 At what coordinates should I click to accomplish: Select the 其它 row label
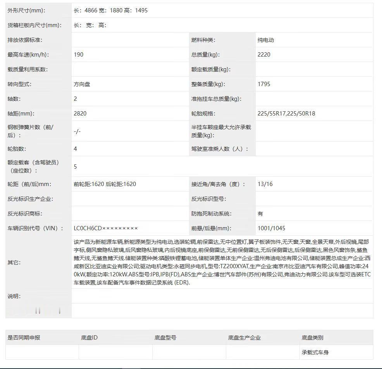coord(14,262)
